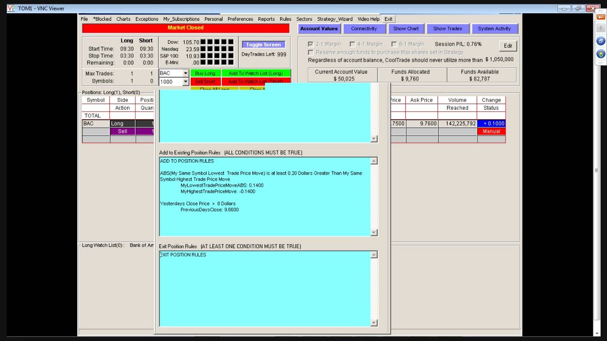Click the Show Chart button
Viewport: 607px width, 341px height.
click(x=406, y=29)
